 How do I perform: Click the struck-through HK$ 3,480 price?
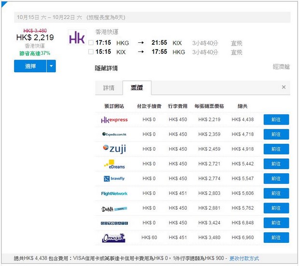[35, 31]
